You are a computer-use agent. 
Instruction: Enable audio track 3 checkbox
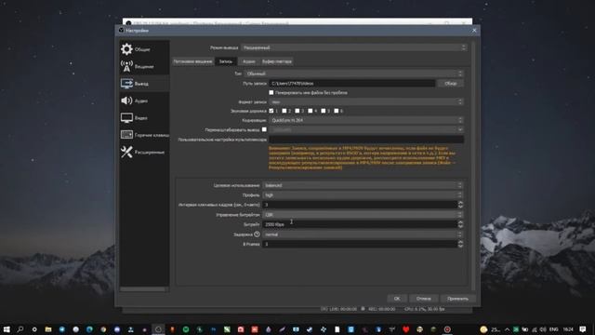[297, 111]
